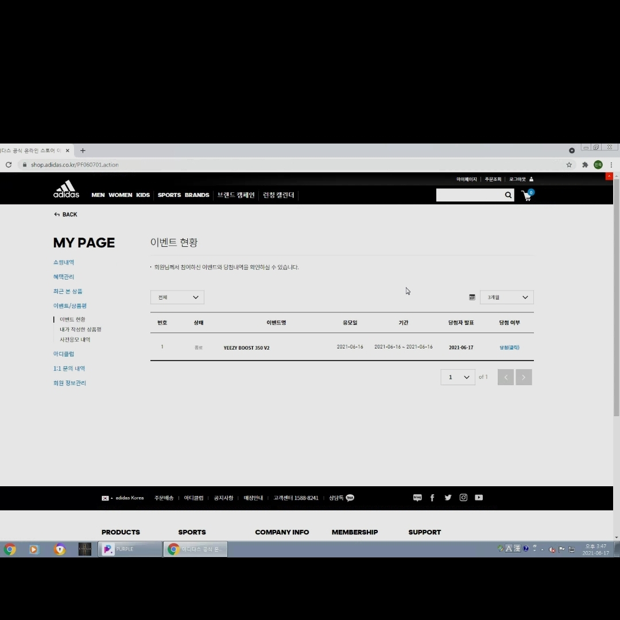Screen dimensions: 620x620
Task: Open the 런칭 캘린더 menu item
Action: click(278, 195)
